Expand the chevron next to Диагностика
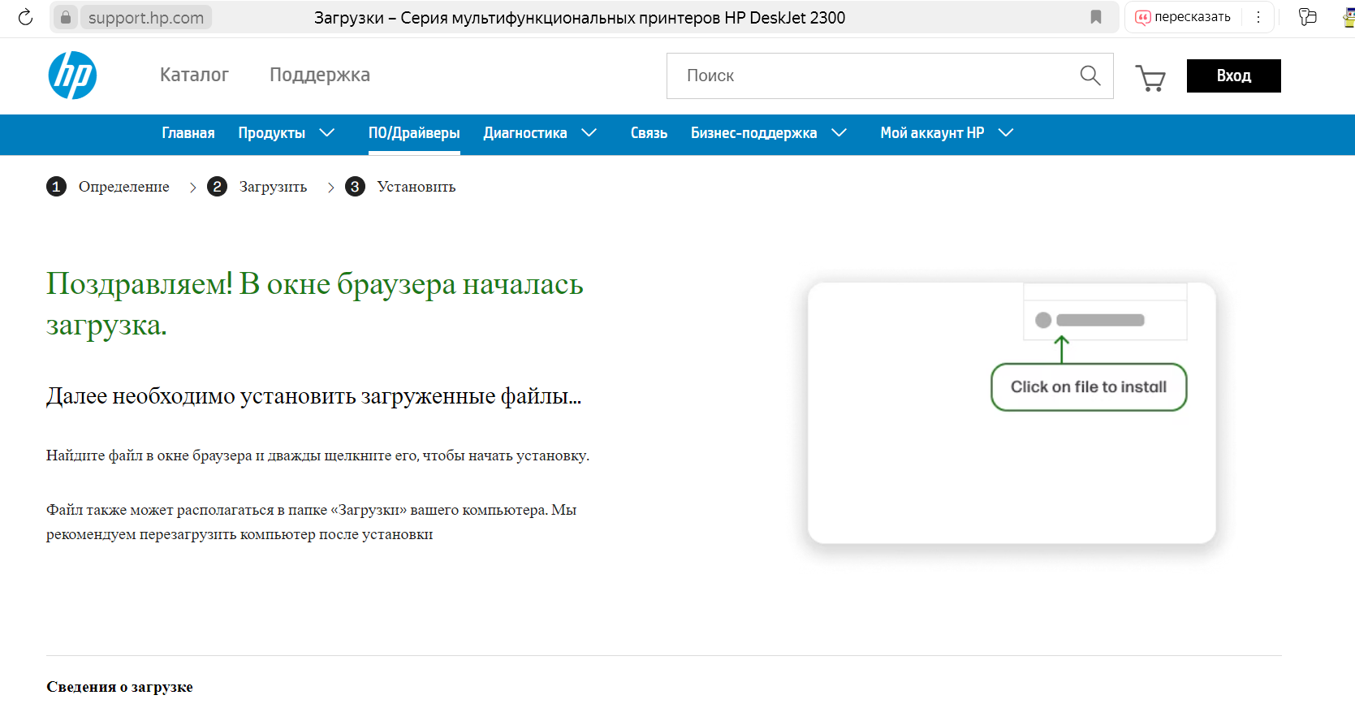The height and width of the screenshot is (721, 1355). tap(589, 133)
